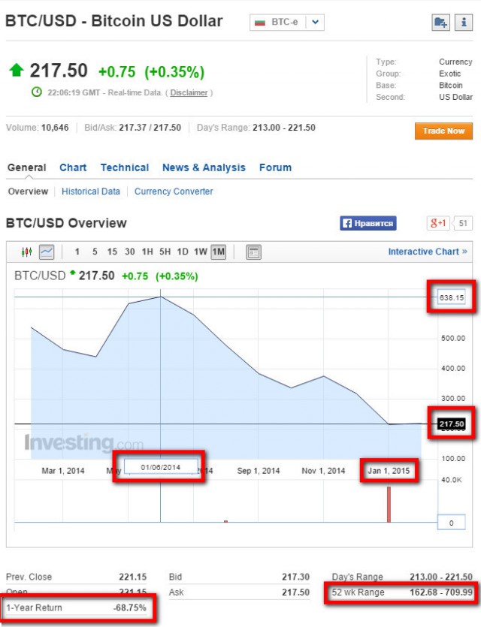Click the Jan 1, 2015 axis label
The height and width of the screenshot is (627, 481).
point(389,471)
